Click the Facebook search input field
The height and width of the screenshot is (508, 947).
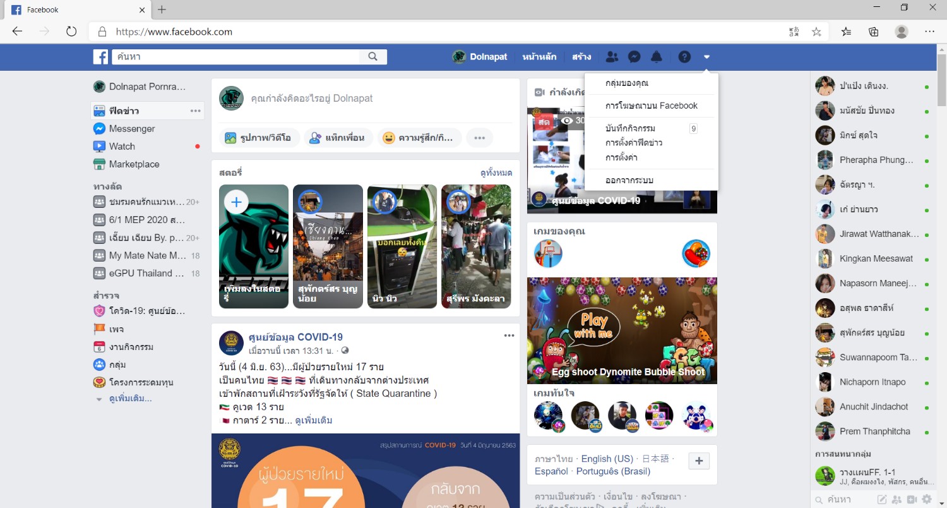pyautogui.click(x=236, y=57)
